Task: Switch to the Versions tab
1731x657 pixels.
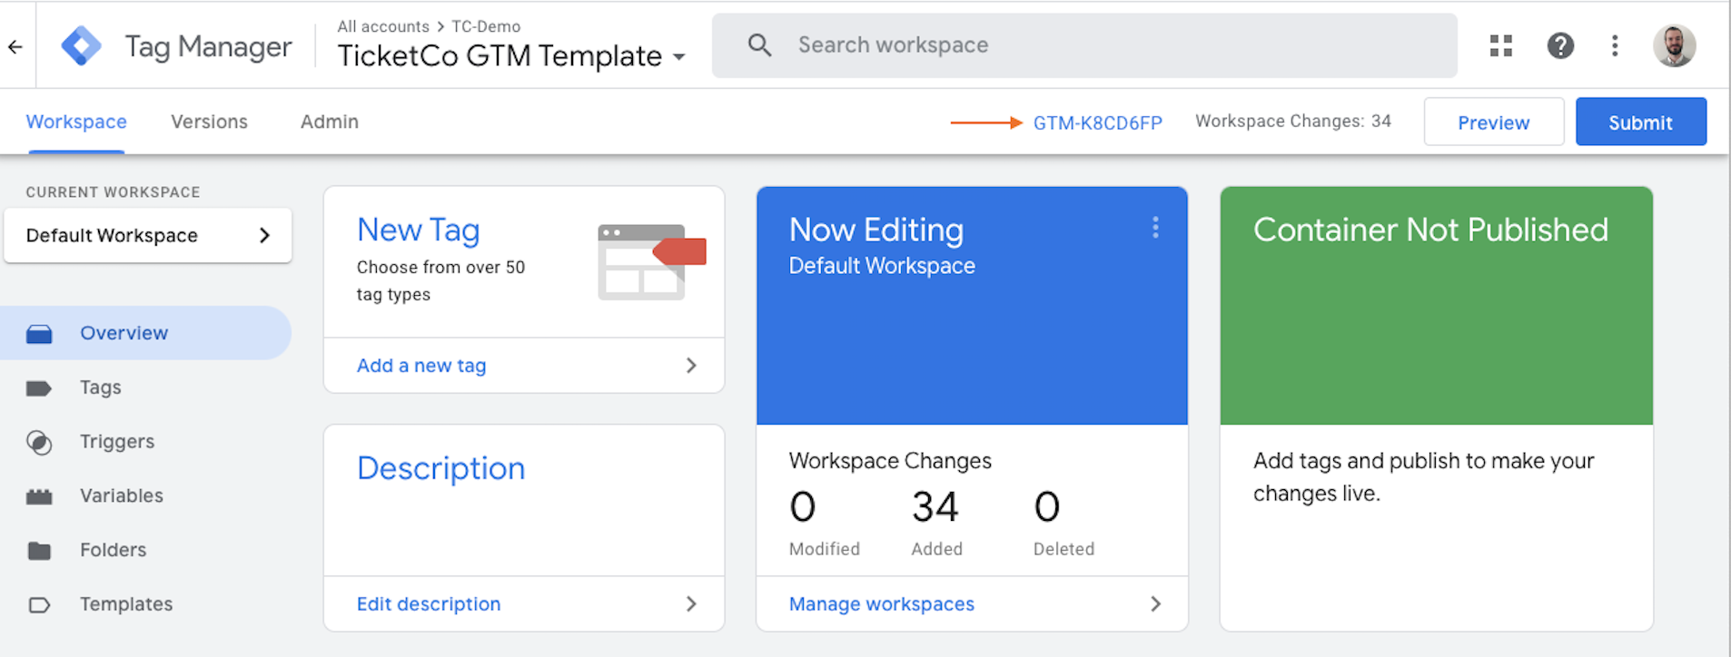Action: [x=209, y=122]
